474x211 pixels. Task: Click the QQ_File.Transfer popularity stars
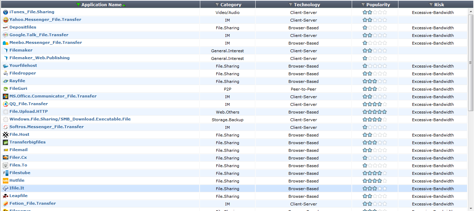(x=375, y=104)
